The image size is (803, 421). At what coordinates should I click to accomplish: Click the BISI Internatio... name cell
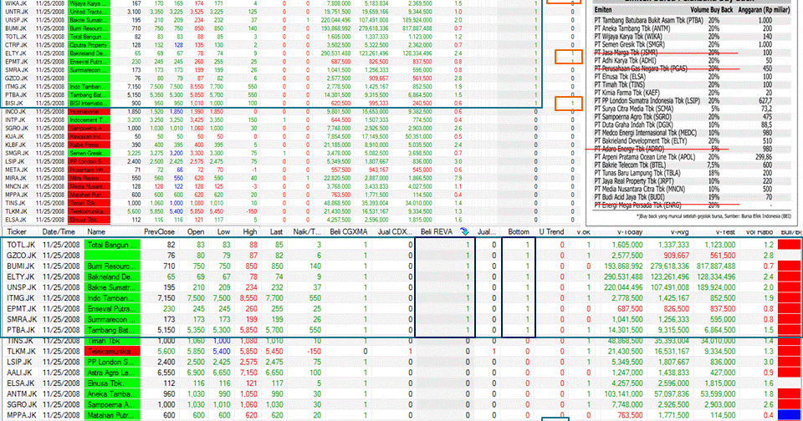pos(90,104)
